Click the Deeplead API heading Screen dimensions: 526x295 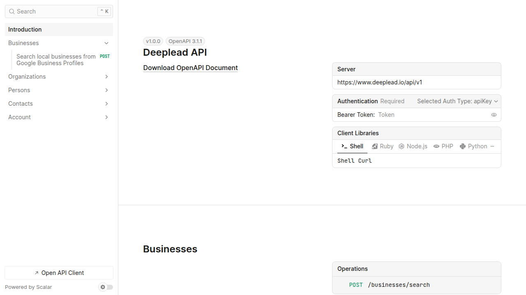(175, 52)
